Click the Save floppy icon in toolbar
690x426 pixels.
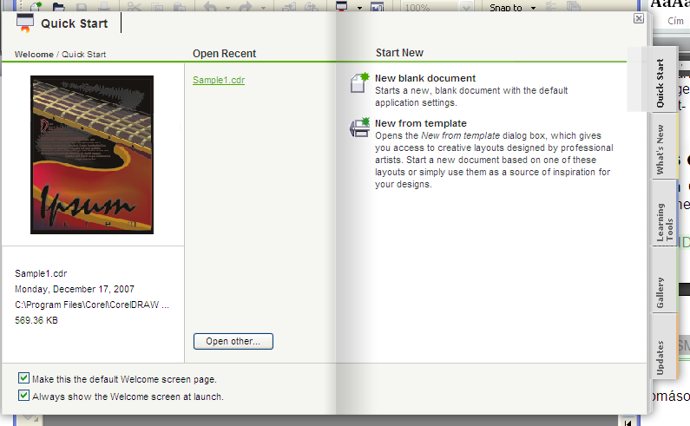coord(82,7)
